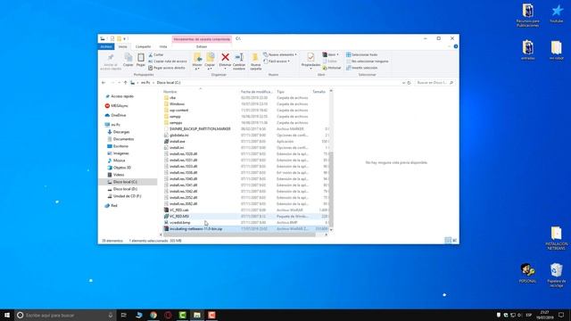Click the back navigation arrow

click(103, 83)
